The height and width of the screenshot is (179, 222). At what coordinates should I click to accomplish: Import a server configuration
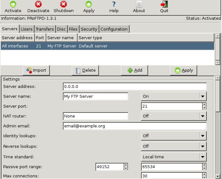[x=36, y=70]
